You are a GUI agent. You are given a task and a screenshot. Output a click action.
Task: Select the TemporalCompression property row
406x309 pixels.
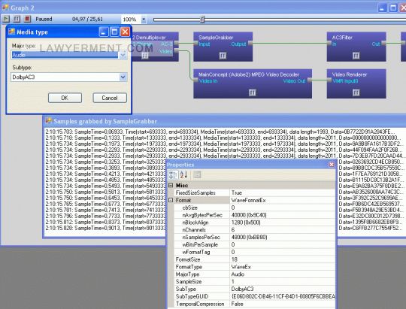(255, 304)
